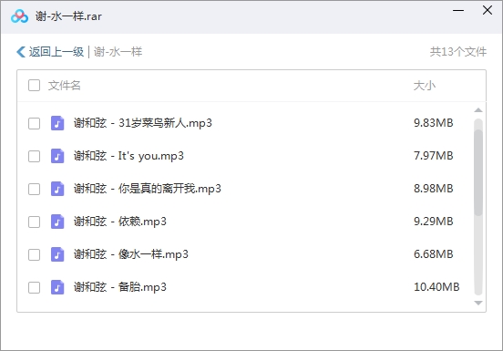Select file name 谢和弦 - It's you.mp3
This screenshot has height=351, width=503.
(x=128, y=156)
